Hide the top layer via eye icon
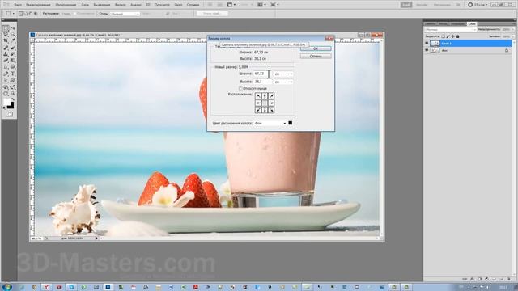518x291 pixels. point(427,43)
